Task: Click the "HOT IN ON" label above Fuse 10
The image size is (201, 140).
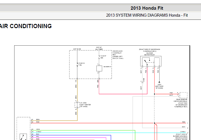Action: [77, 49]
